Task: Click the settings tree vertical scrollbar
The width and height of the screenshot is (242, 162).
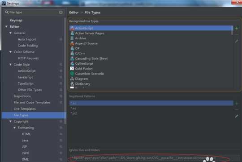Action: coord(65,71)
